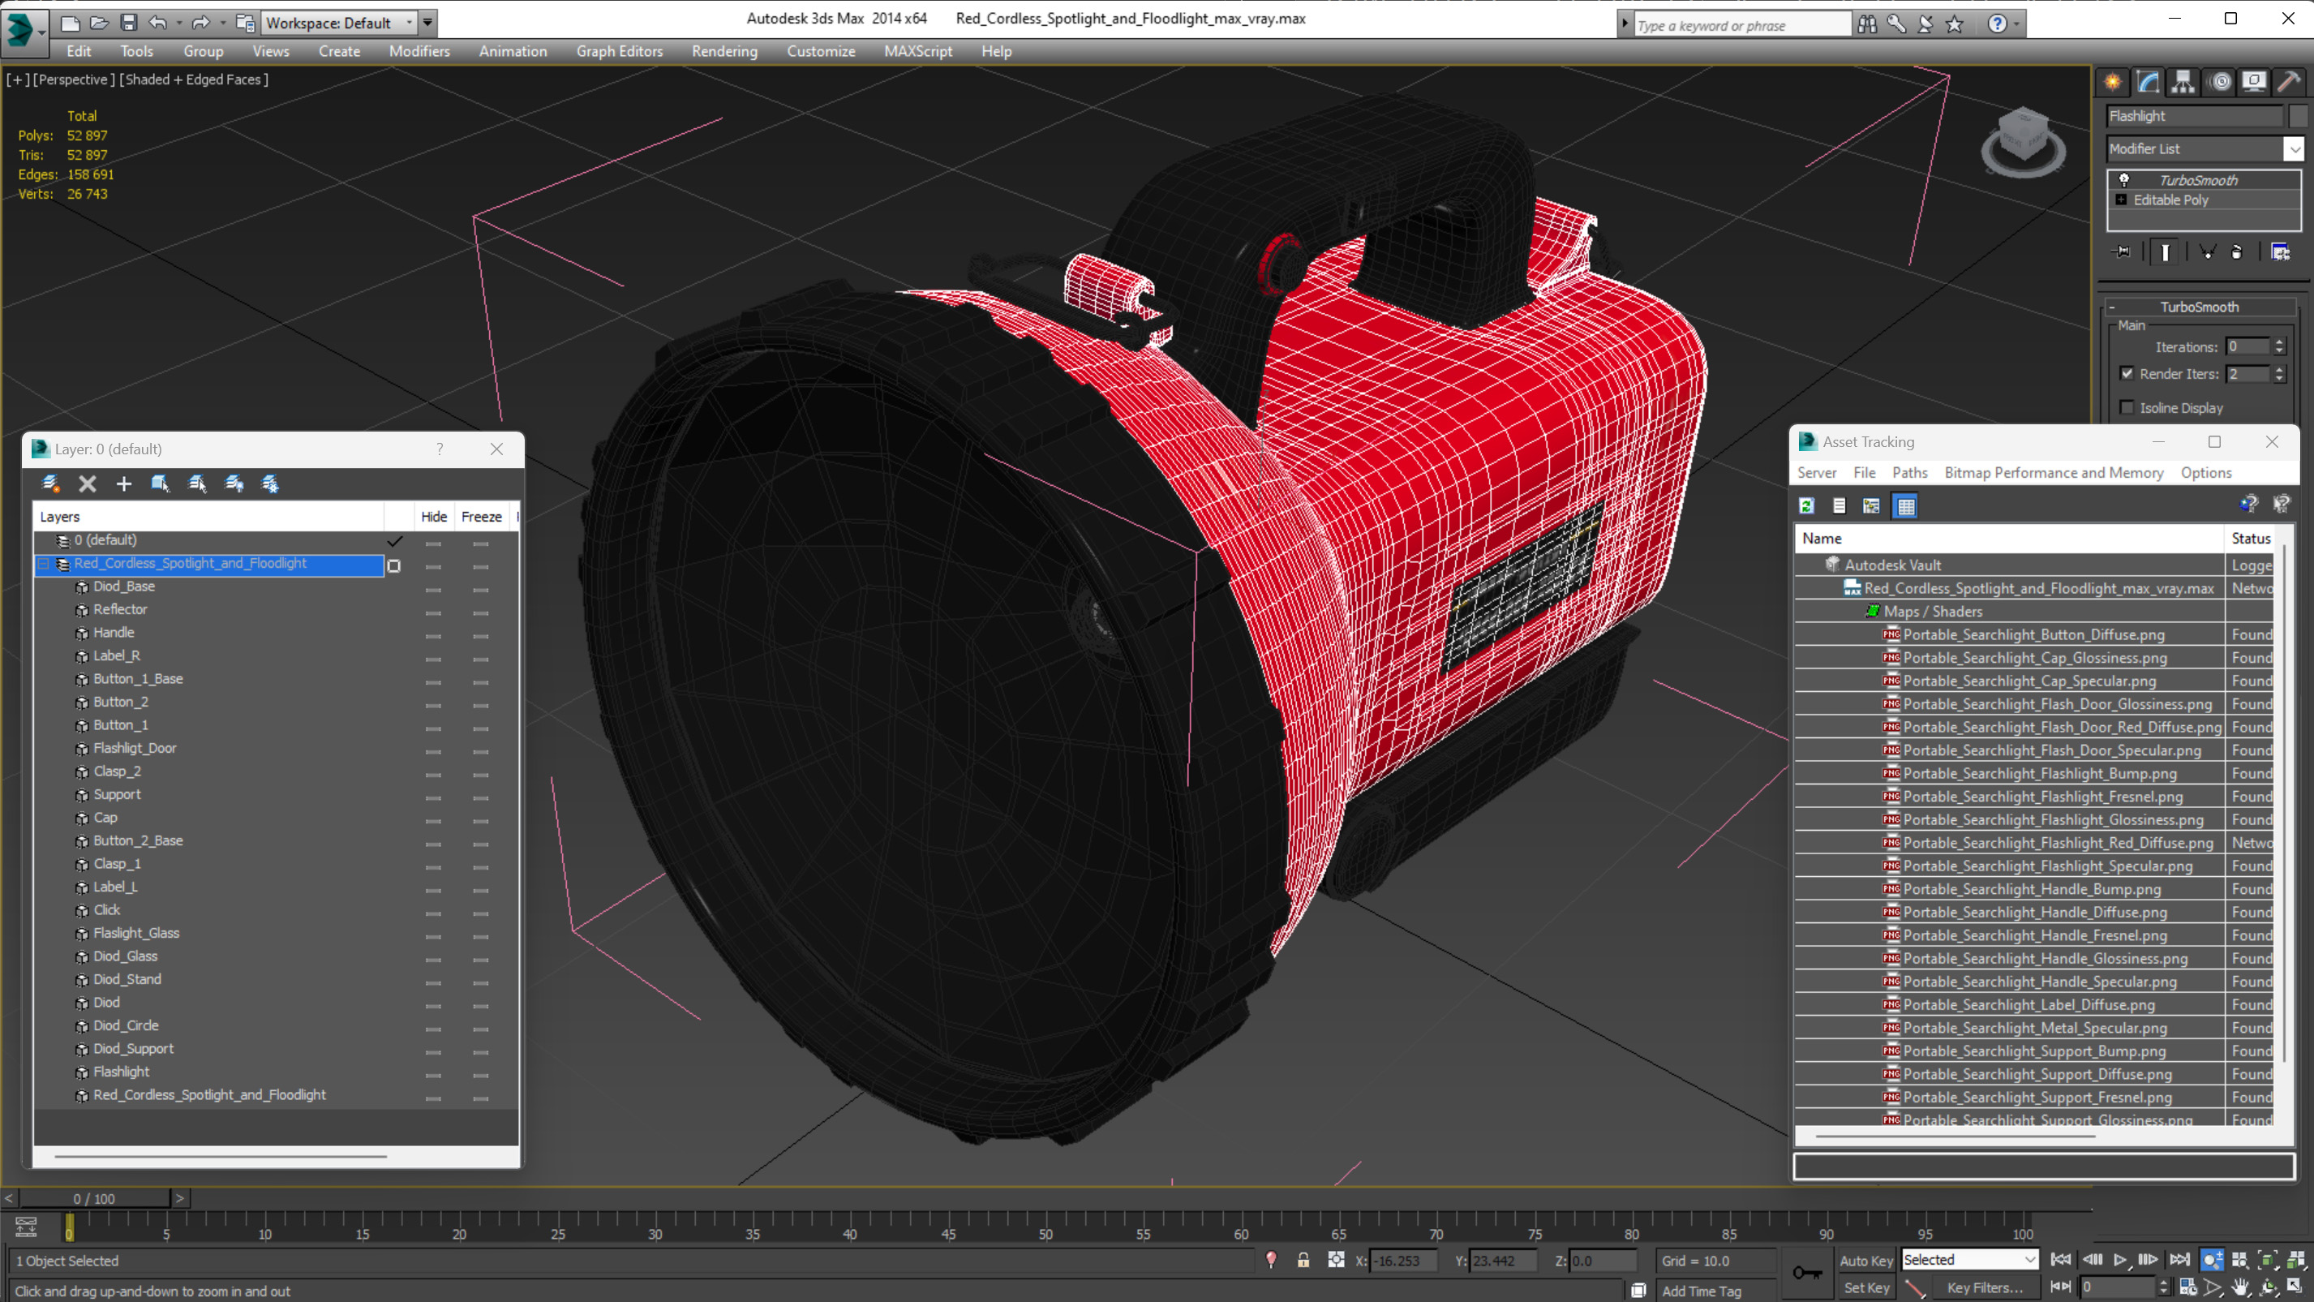The width and height of the screenshot is (2314, 1302).
Task: Click the Rendering menu item
Action: pyautogui.click(x=726, y=51)
